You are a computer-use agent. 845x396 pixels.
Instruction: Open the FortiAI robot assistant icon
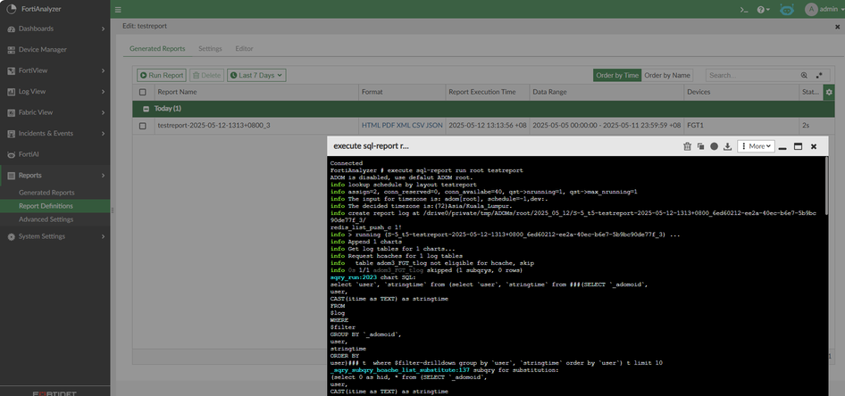(x=786, y=10)
